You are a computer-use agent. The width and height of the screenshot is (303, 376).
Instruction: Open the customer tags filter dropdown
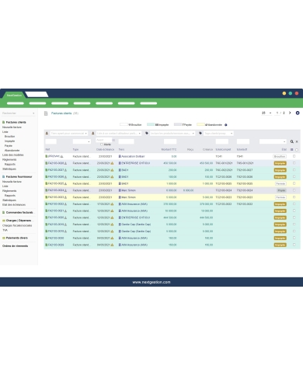coord(218,134)
